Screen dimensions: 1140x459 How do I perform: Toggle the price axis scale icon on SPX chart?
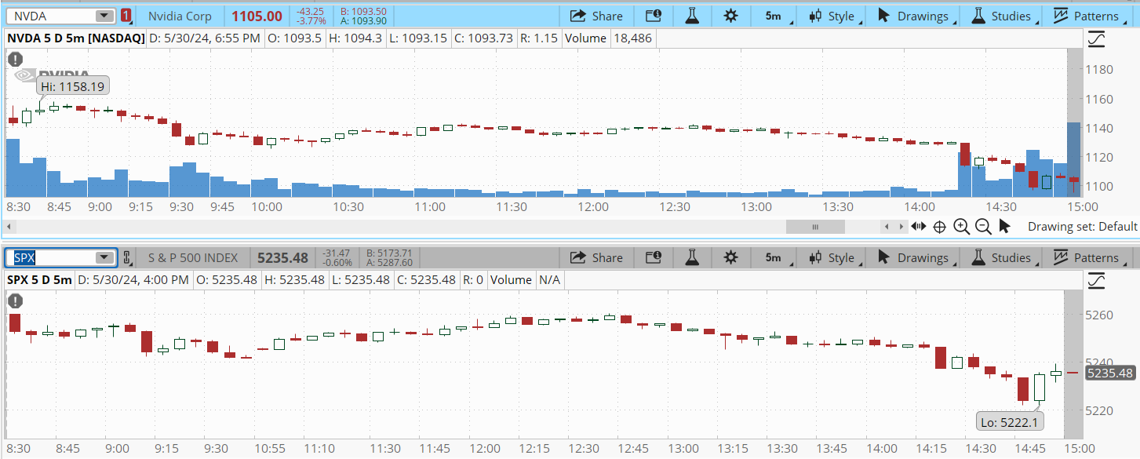pos(1096,279)
